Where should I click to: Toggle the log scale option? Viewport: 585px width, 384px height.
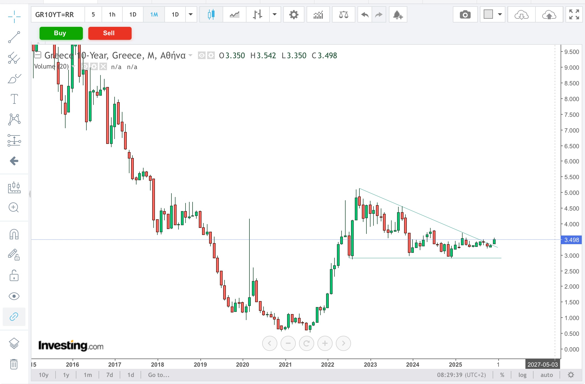pos(522,375)
